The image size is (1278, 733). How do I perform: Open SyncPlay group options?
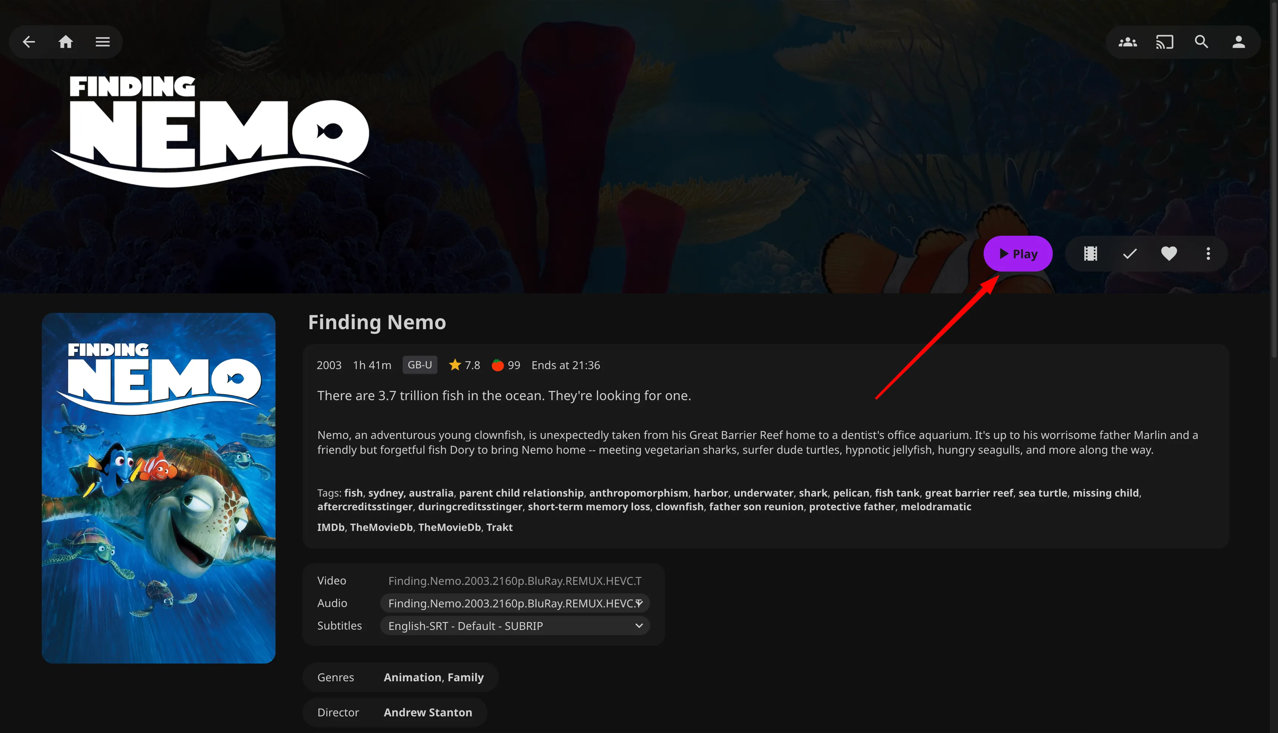click(x=1127, y=42)
